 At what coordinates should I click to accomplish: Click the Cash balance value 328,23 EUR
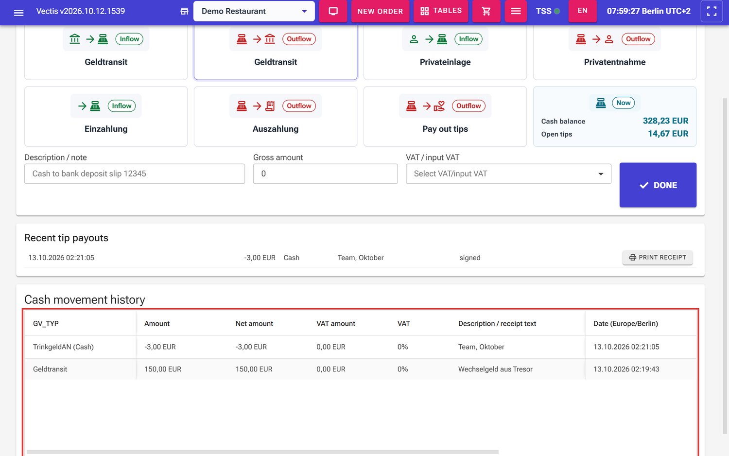(665, 121)
